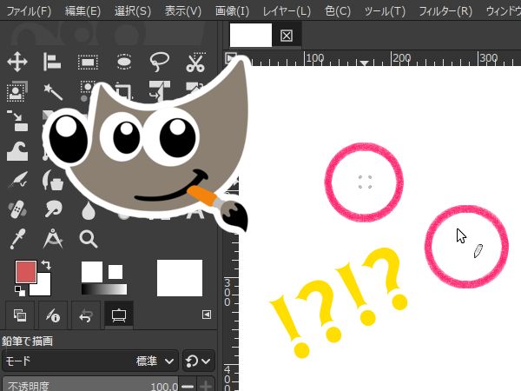Open the 色(C) menu
The image size is (521, 391).
tap(338, 11)
